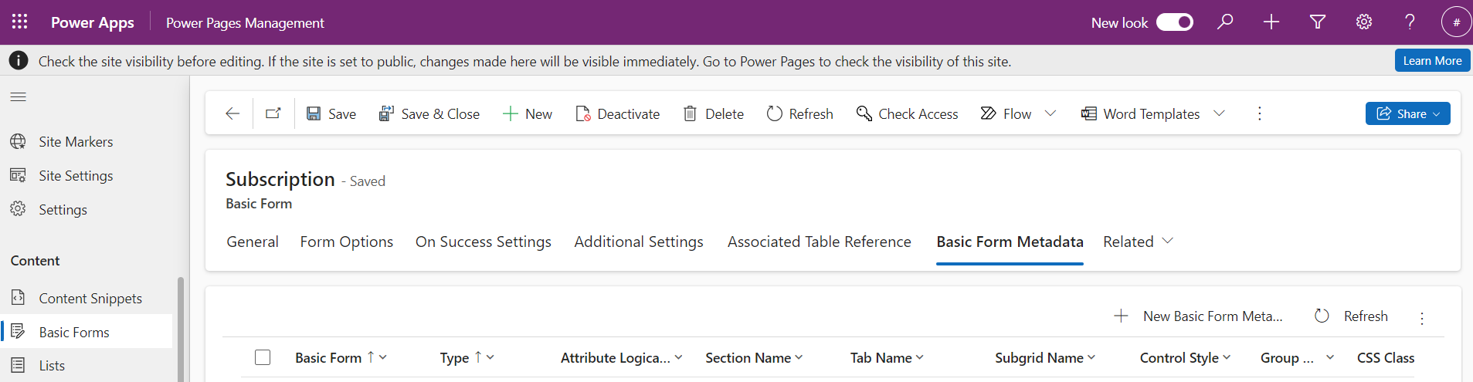Switch to the Form Options tab
Screen dimensions: 1473x382
(346, 242)
